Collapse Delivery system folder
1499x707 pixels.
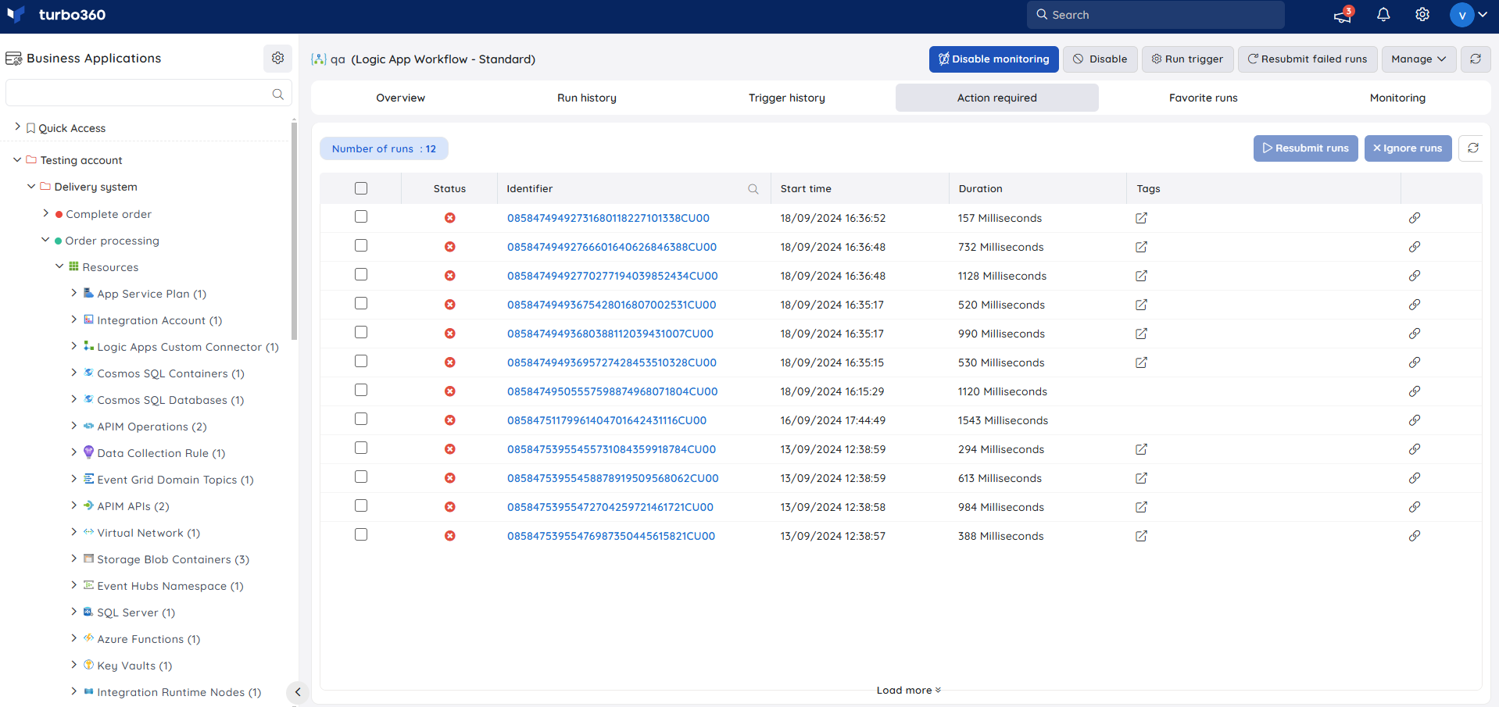coord(31,186)
